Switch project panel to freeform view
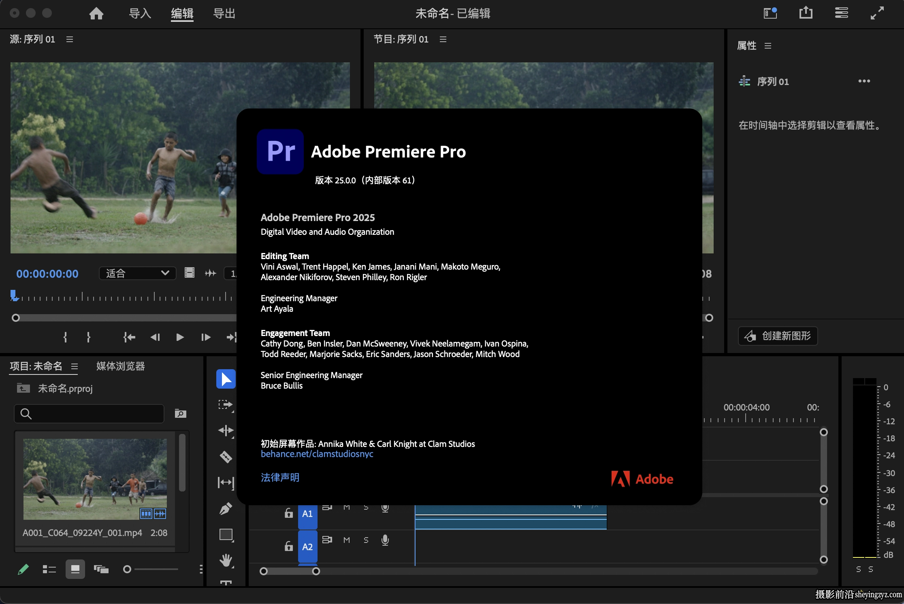904x604 pixels. pos(101,570)
